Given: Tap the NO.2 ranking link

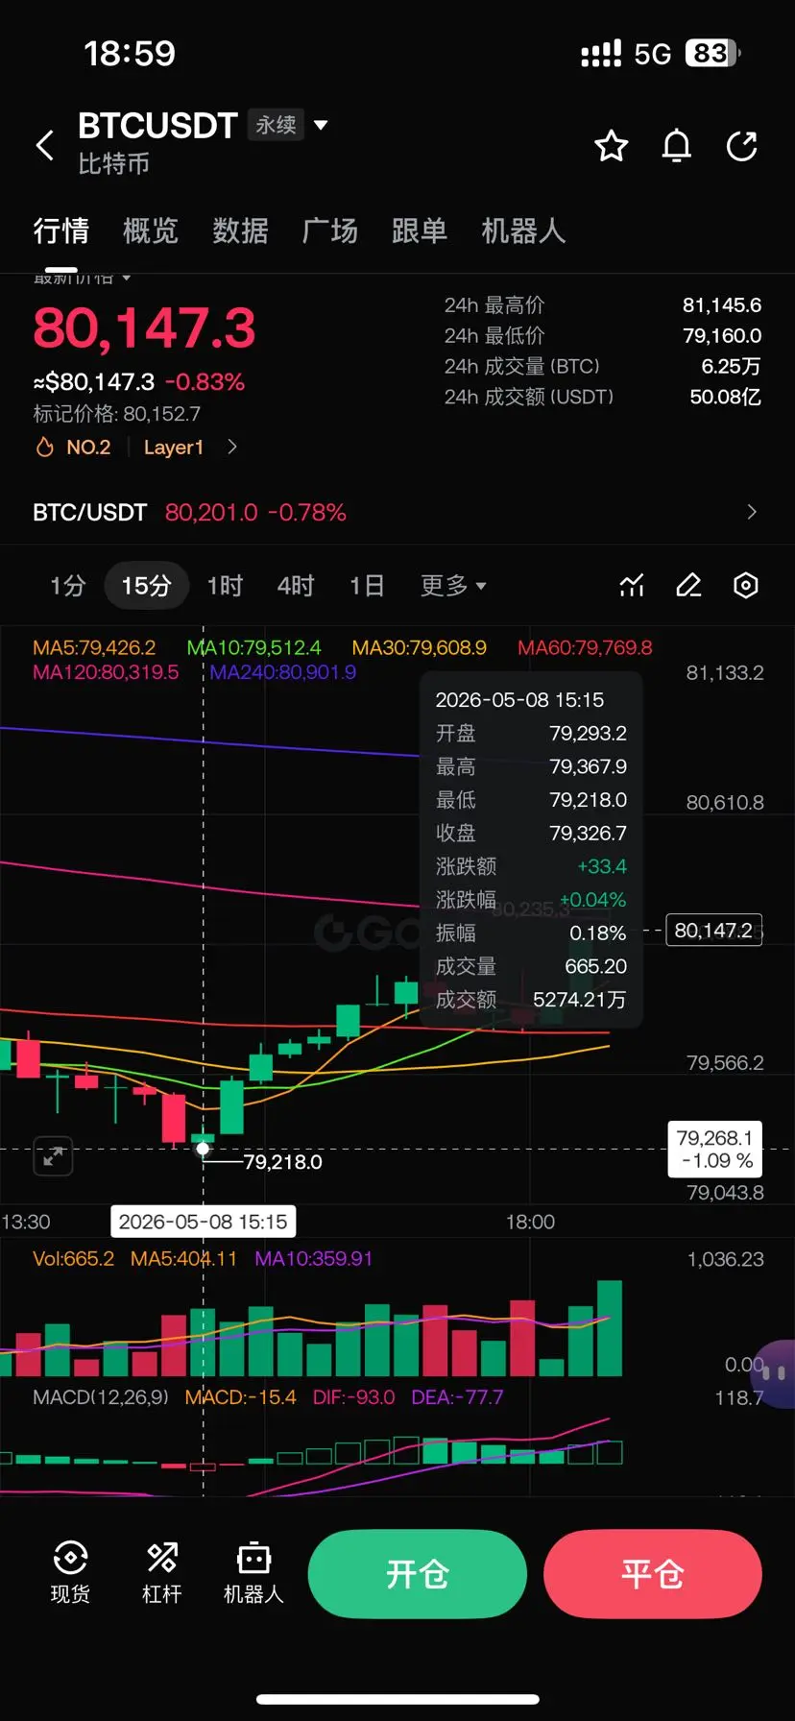Looking at the screenshot, I should coord(88,448).
